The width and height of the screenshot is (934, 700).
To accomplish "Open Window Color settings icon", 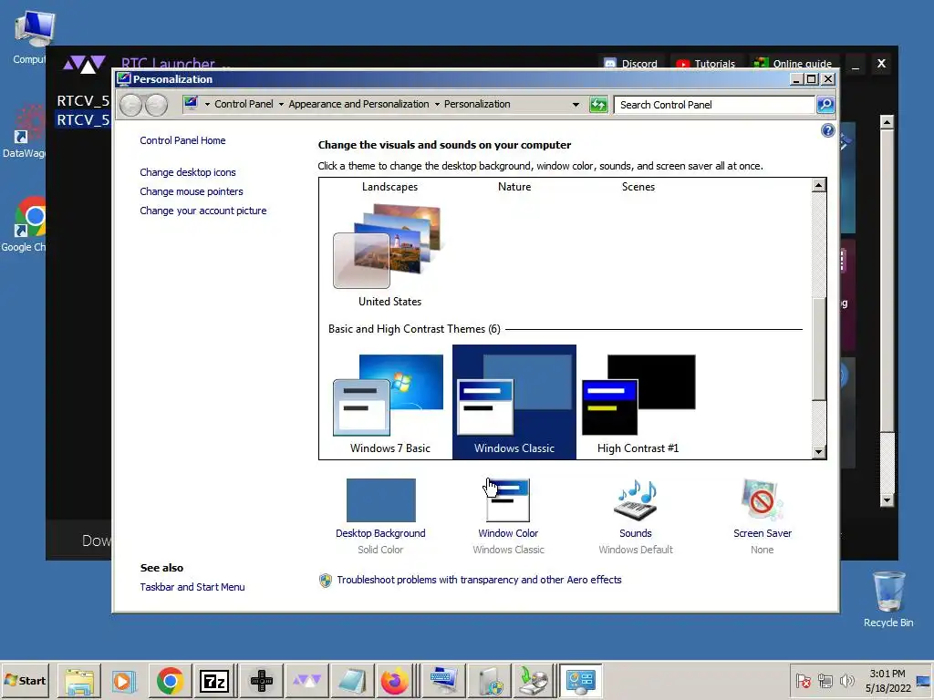I will (x=508, y=500).
